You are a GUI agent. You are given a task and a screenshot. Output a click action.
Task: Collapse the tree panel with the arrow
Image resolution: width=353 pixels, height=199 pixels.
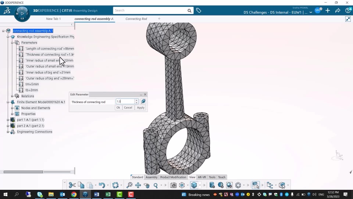(x=72, y=25)
